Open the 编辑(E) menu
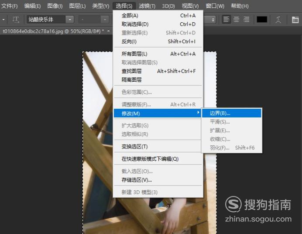The width and height of the screenshot is (302, 234). pyautogui.click(x=32, y=6)
